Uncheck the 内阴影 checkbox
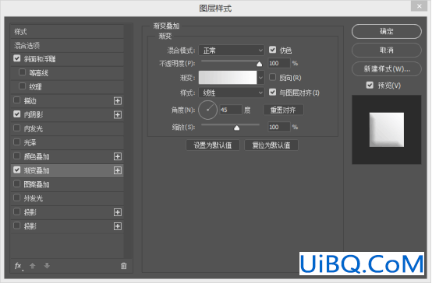432x283 pixels. [17, 114]
